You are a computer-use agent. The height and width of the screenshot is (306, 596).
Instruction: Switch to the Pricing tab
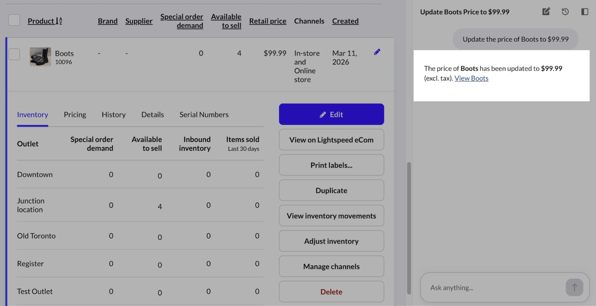(75, 114)
